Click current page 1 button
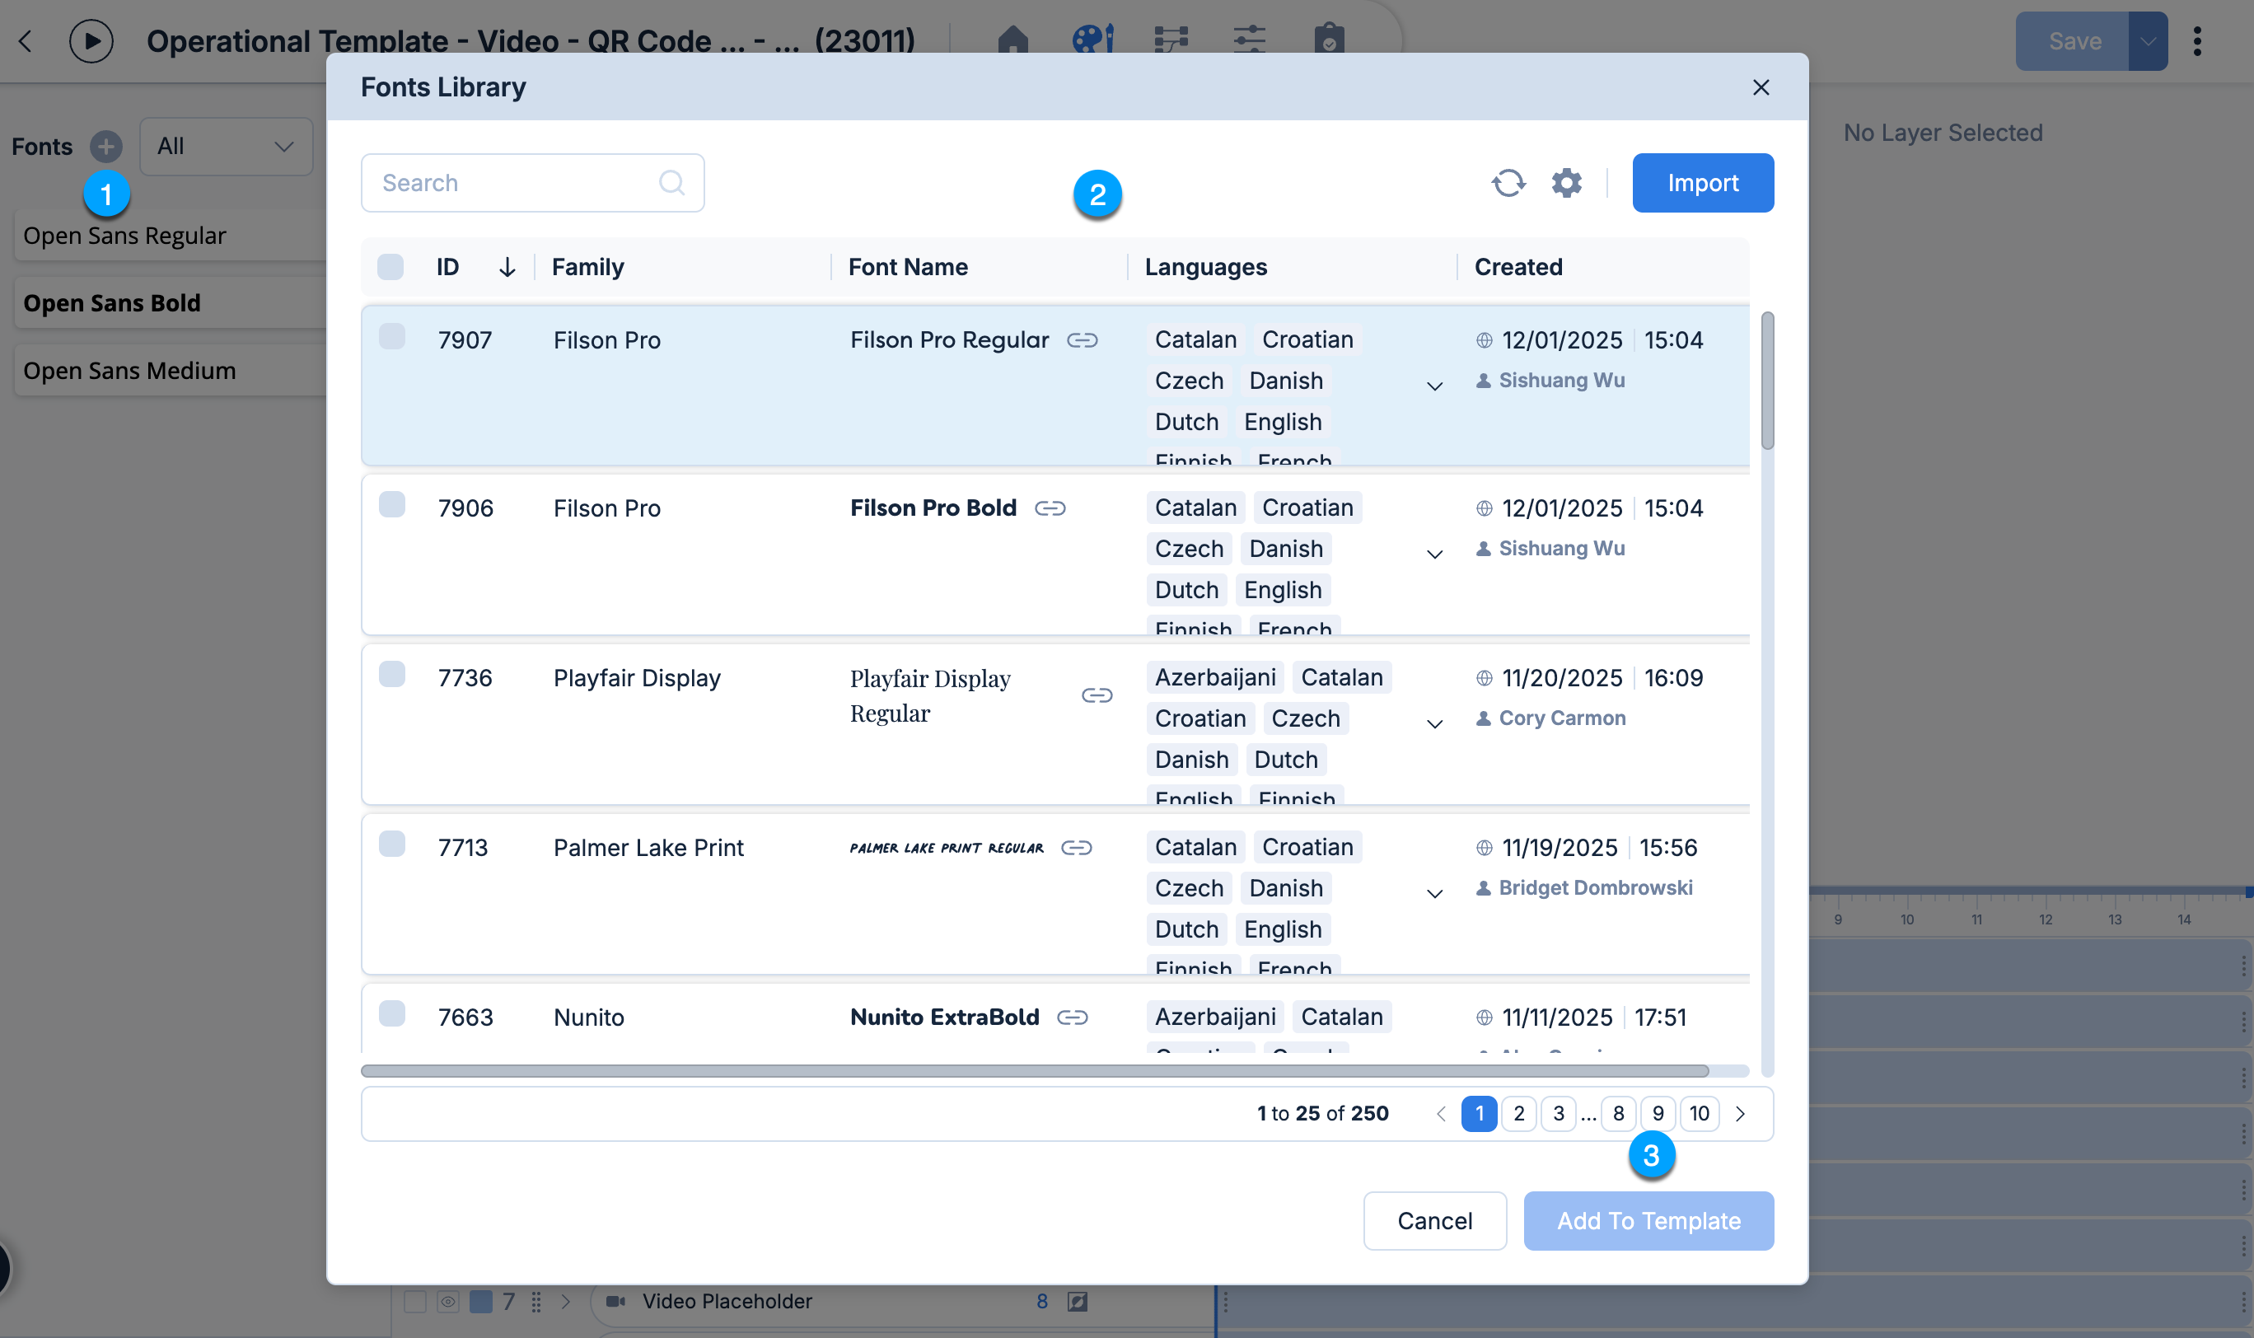2254x1338 pixels. (1480, 1114)
